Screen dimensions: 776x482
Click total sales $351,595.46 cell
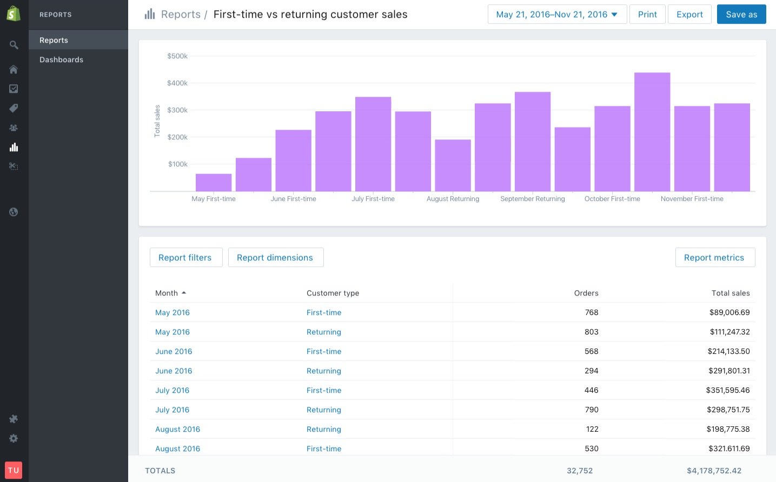[728, 390]
